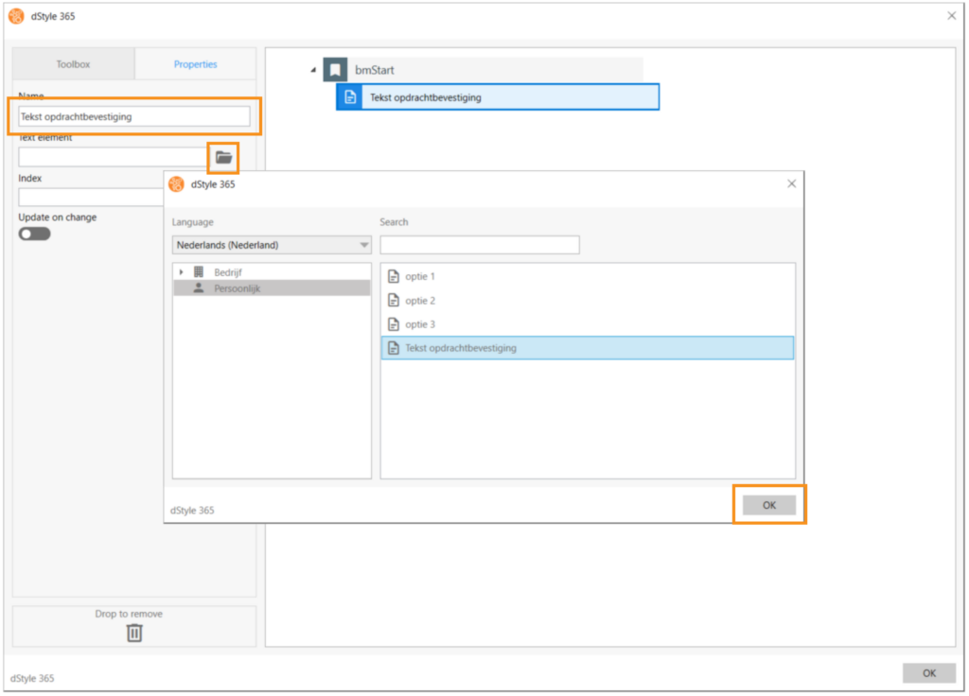Open the text element folder browse icon
The height and width of the screenshot is (696, 969).
223,158
